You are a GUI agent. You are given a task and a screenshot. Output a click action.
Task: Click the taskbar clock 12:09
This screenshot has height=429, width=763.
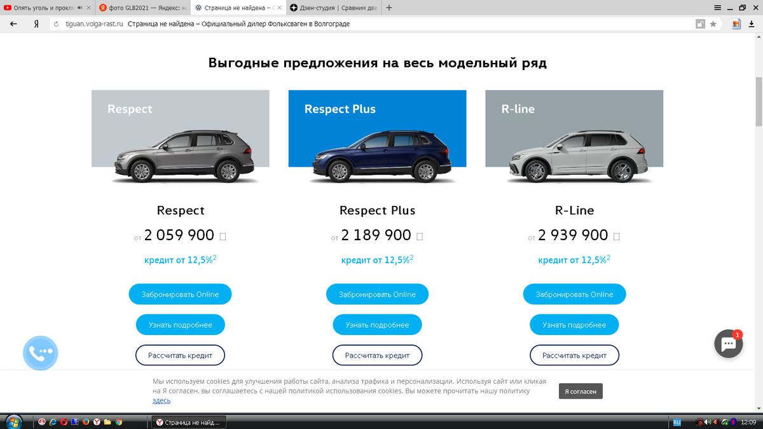point(748,422)
